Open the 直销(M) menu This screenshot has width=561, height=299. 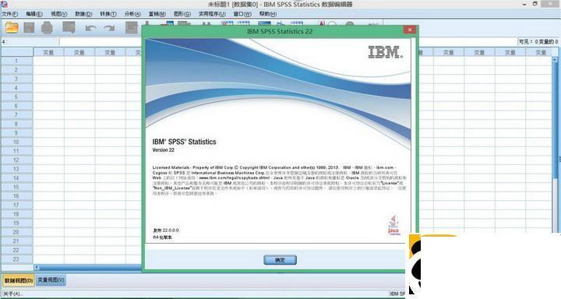(157, 14)
